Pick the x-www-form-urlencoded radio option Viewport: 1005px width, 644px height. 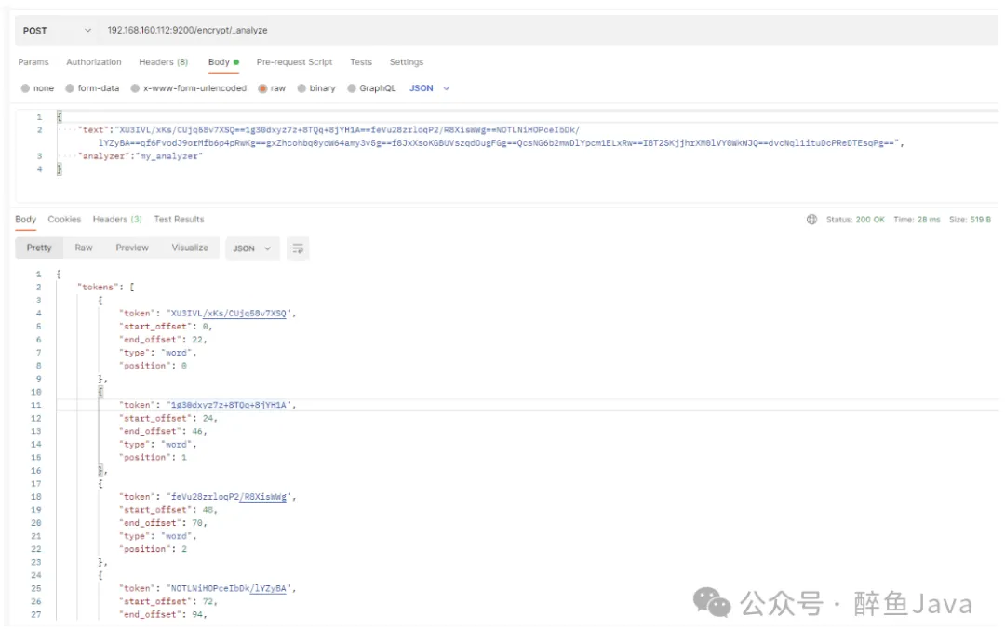pos(135,88)
